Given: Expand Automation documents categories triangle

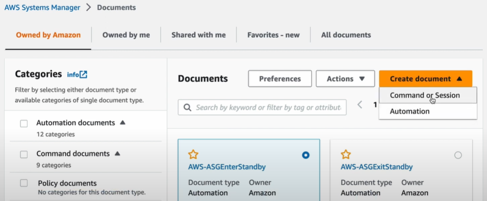Looking at the screenshot, I should click(x=123, y=123).
